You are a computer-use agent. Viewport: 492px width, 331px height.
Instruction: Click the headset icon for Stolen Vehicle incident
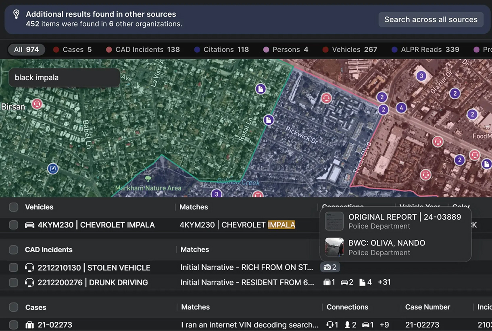pyautogui.click(x=29, y=268)
